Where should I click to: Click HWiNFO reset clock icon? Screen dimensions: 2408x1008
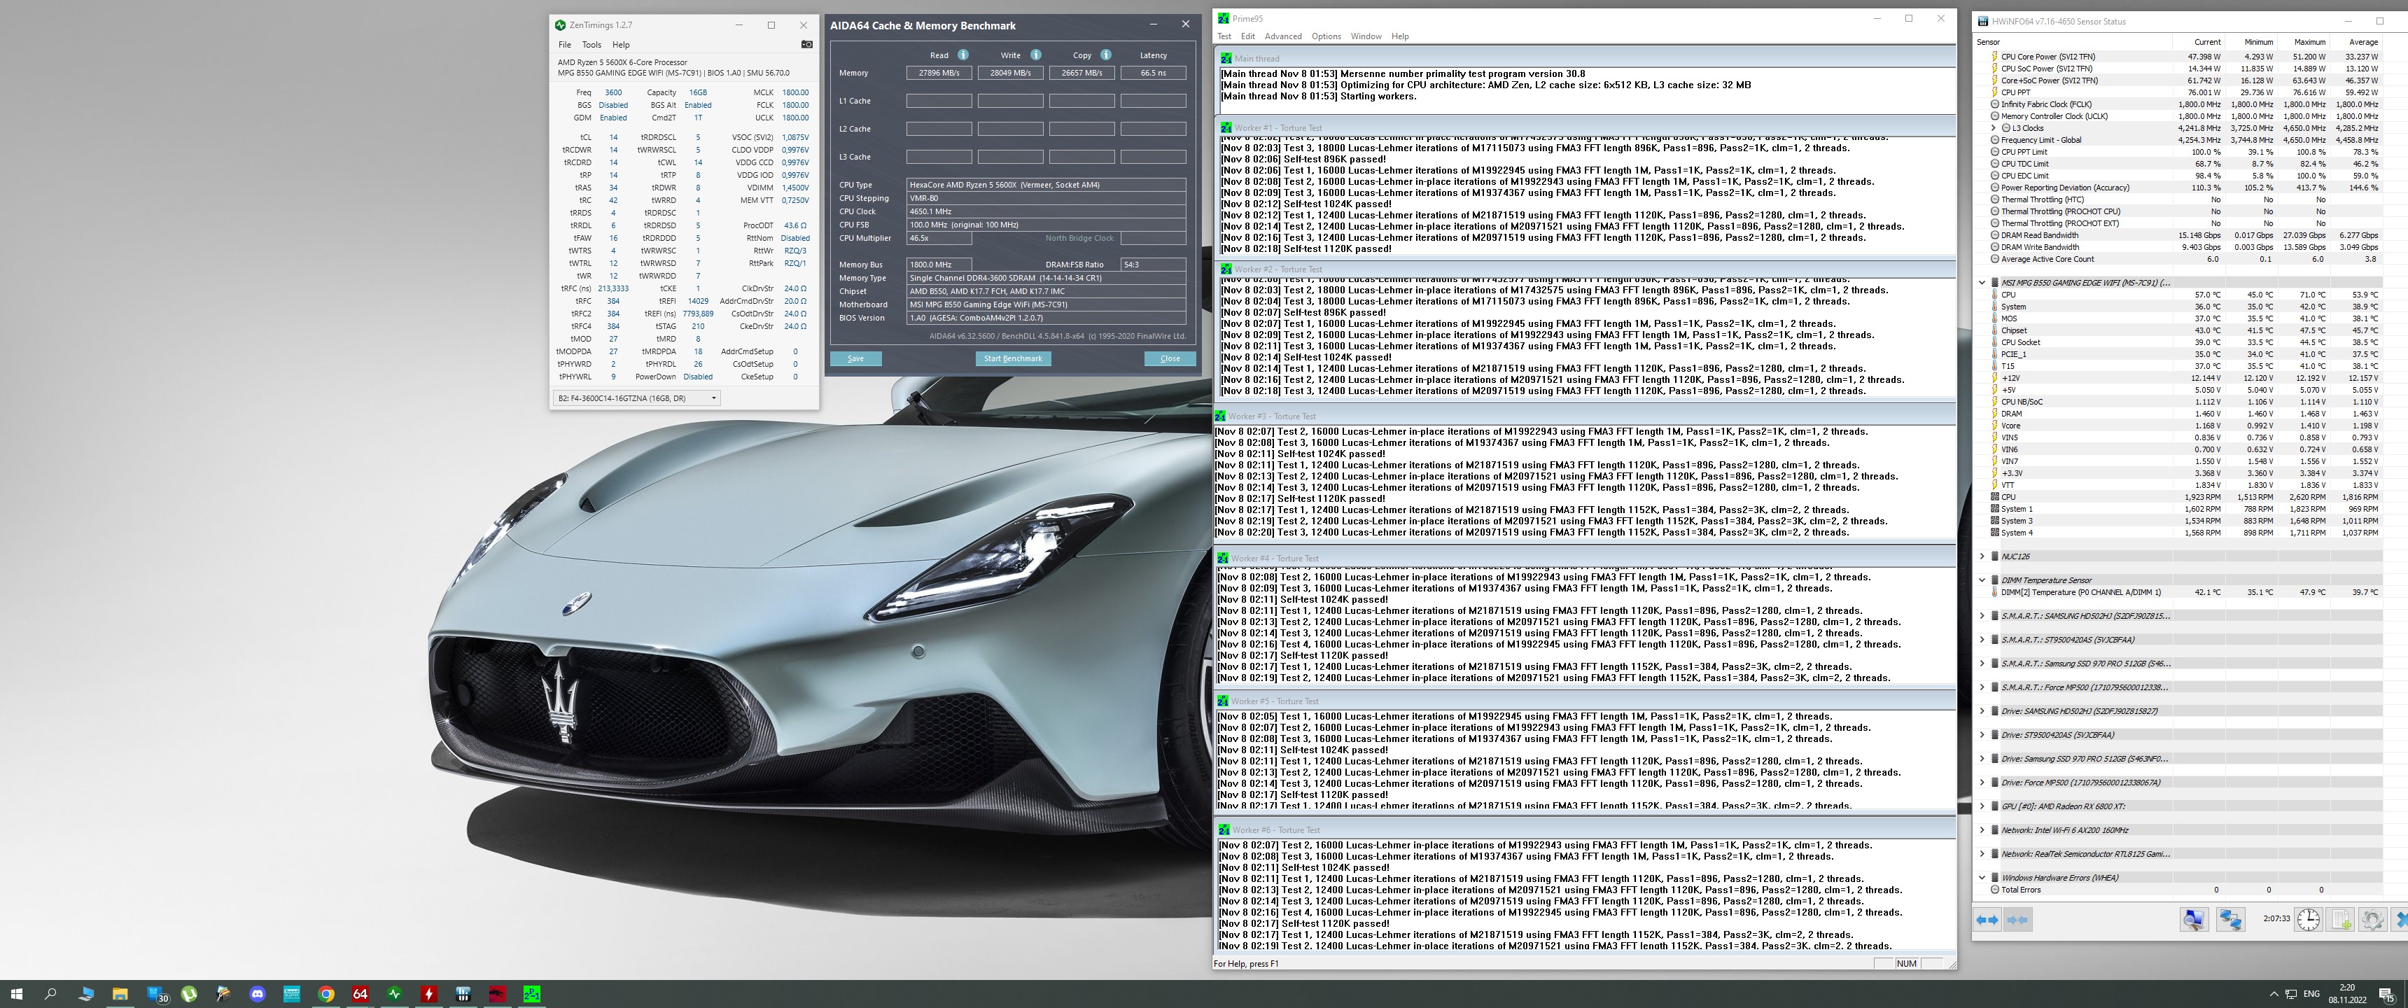coord(2308,920)
